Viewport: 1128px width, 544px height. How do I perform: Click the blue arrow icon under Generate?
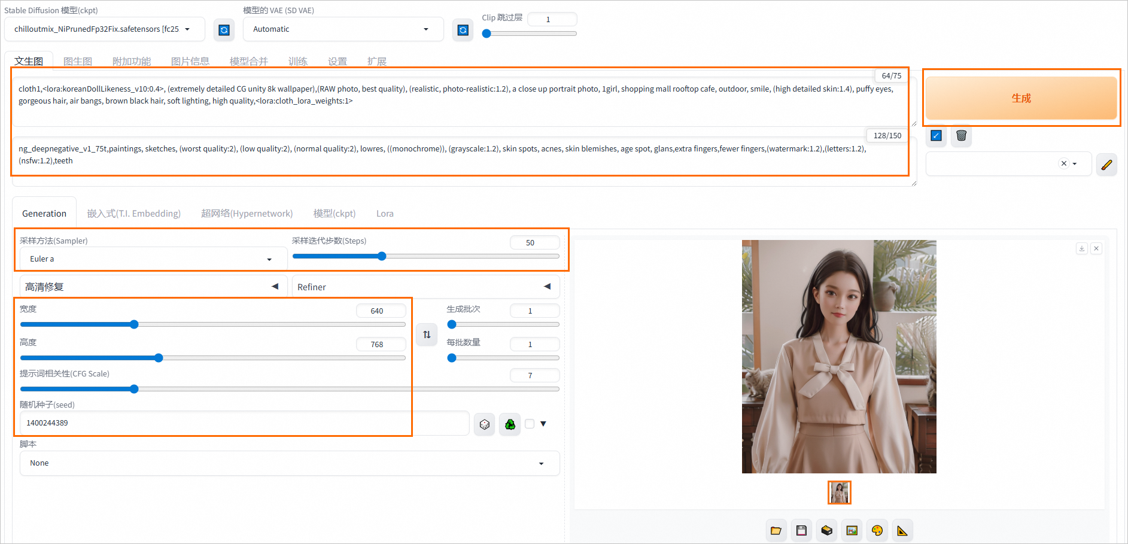(937, 136)
